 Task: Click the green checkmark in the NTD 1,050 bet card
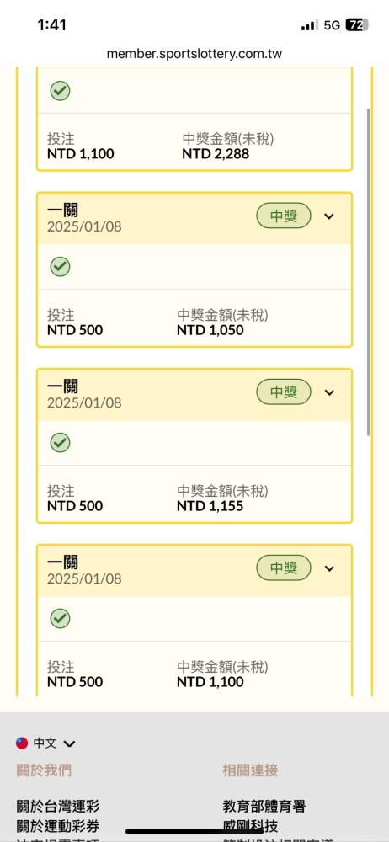(x=60, y=266)
